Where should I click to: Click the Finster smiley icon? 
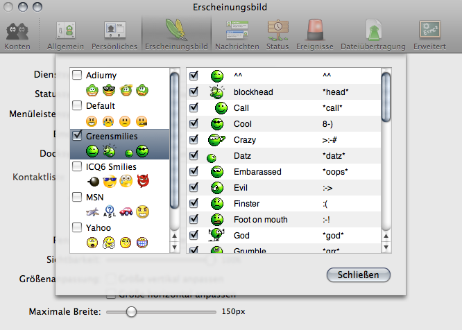point(217,203)
